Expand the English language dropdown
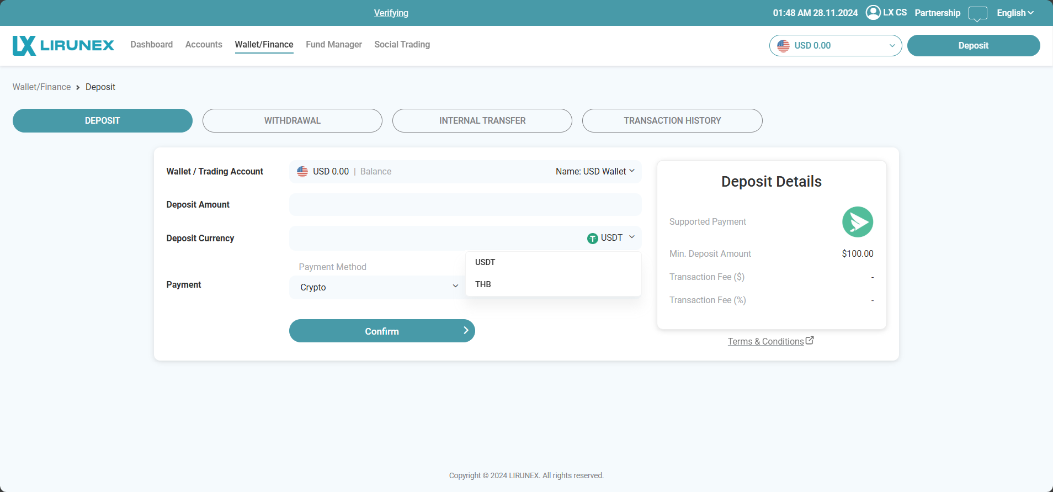This screenshot has height=492, width=1053. click(1015, 13)
